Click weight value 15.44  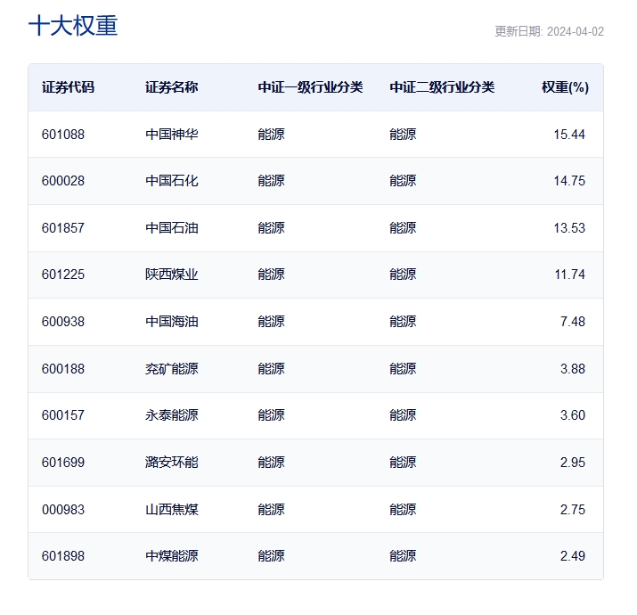click(569, 135)
